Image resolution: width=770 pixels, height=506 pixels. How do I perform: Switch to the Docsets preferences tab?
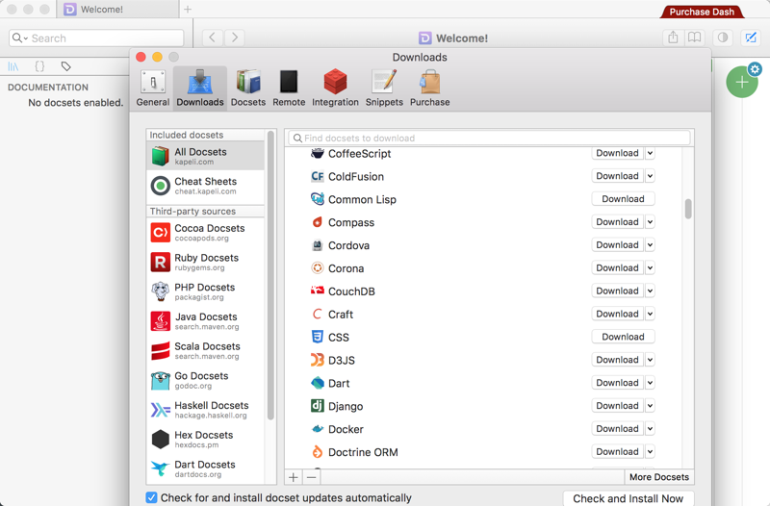[x=248, y=89]
